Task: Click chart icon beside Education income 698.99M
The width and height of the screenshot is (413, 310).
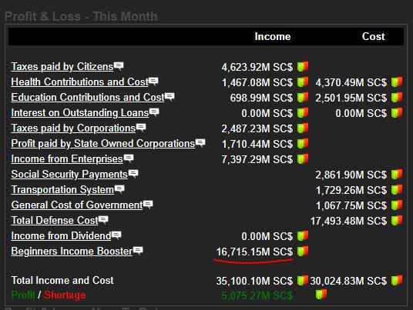Action: click(x=303, y=97)
